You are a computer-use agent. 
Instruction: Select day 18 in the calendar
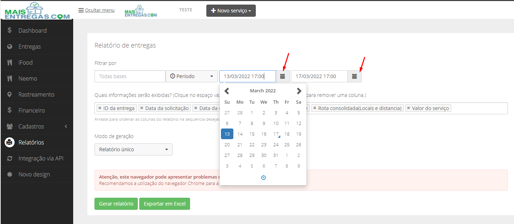tap(287, 134)
